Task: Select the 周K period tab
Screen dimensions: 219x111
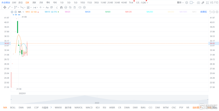Action: 34,3
